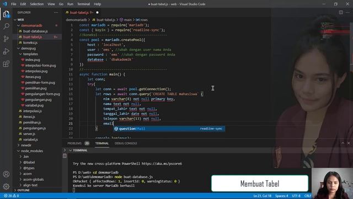Image resolution: width=353 pixels, height=199 pixels.
Task: Maximize the terminal panel with chevron
Action: [343, 143]
